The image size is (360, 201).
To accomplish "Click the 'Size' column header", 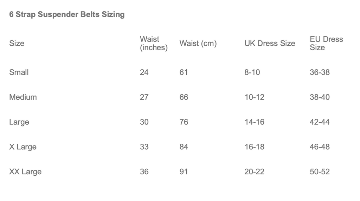I will [x=17, y=44].
